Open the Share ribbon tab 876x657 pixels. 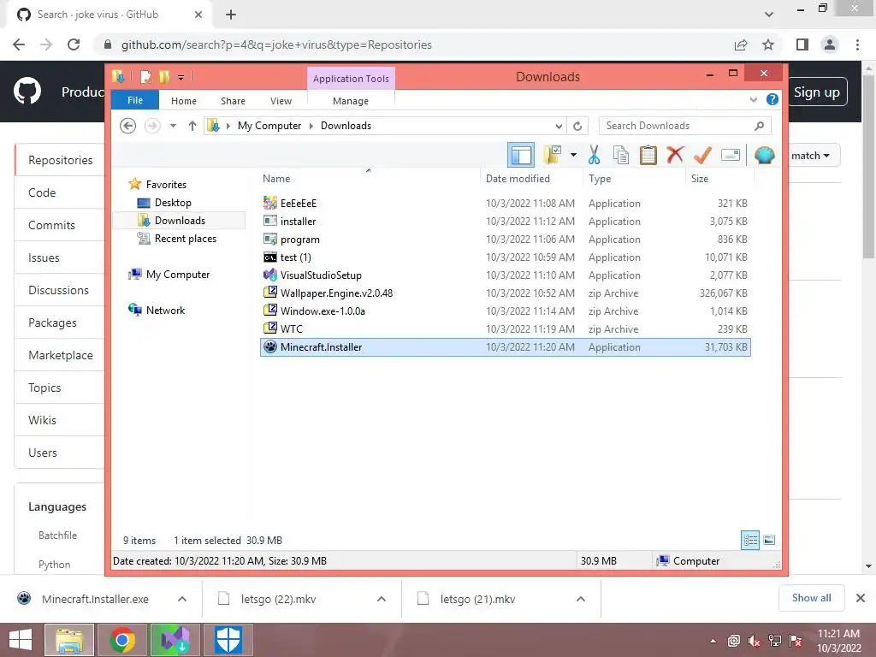click(233, 101)
